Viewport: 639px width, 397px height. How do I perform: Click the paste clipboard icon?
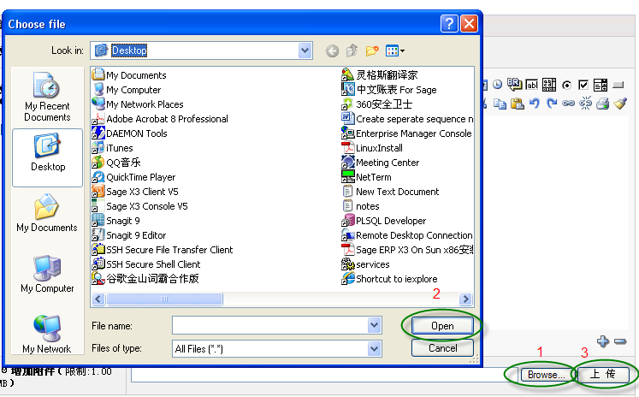(x=518, y=104)
